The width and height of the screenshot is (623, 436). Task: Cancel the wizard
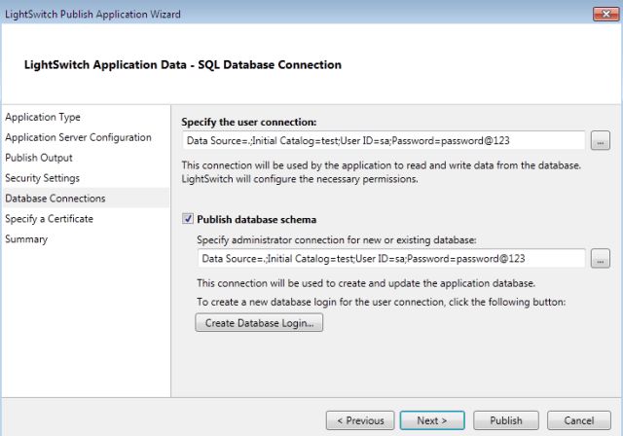pyautogui.click(x=579, y=420)
